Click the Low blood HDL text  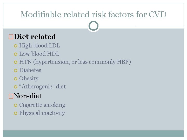click(x=39, y=54)
